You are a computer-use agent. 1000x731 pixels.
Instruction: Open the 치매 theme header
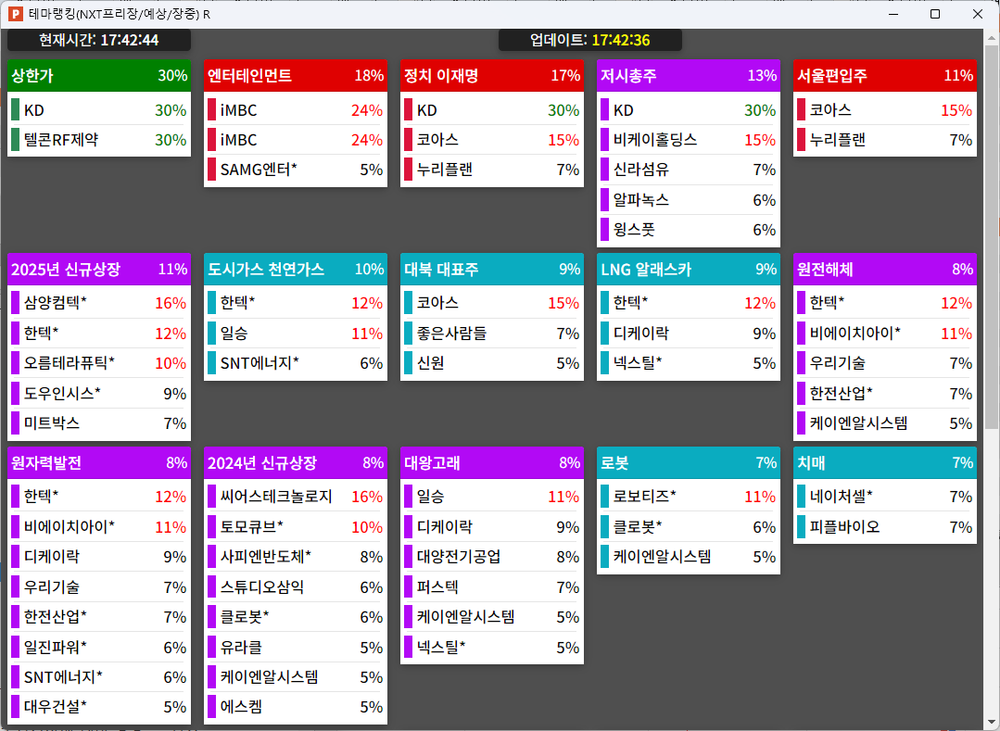(x=884, y=462)
